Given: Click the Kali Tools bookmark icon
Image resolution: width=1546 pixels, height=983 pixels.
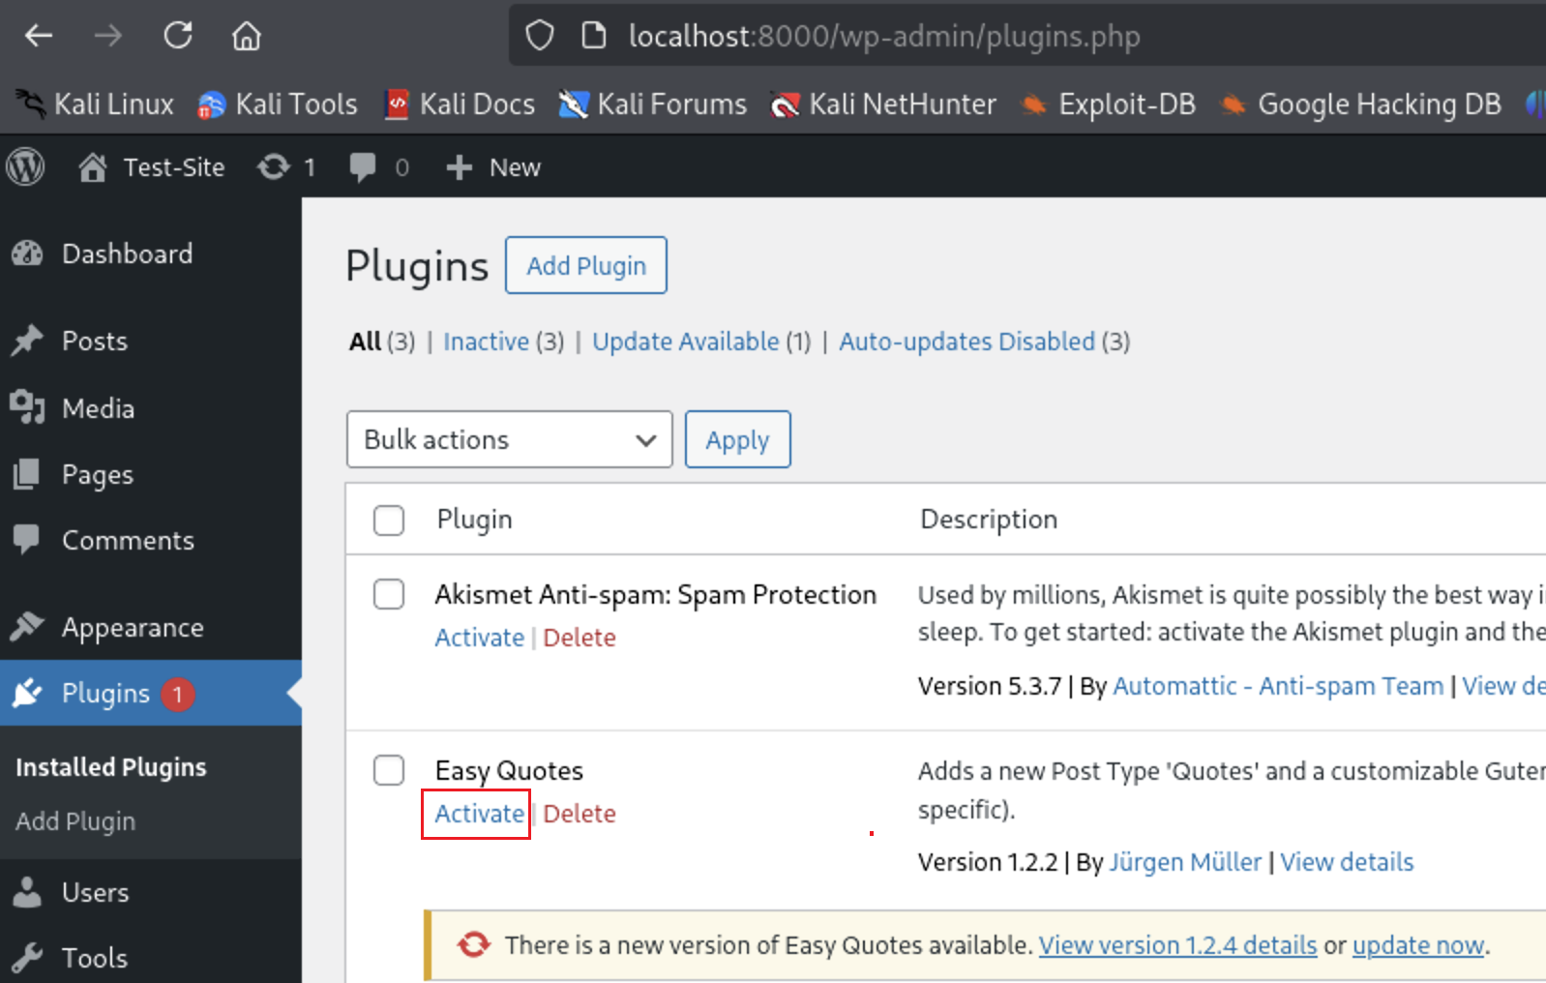Looking at the screenshot, I should tap(211, 104).
